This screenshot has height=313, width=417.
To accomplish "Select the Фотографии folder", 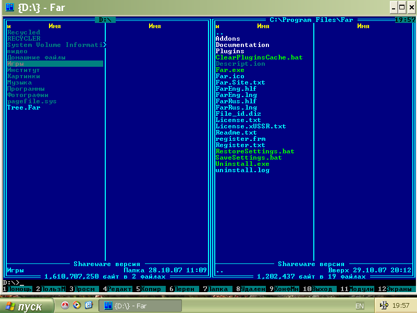I will [28, 95].
